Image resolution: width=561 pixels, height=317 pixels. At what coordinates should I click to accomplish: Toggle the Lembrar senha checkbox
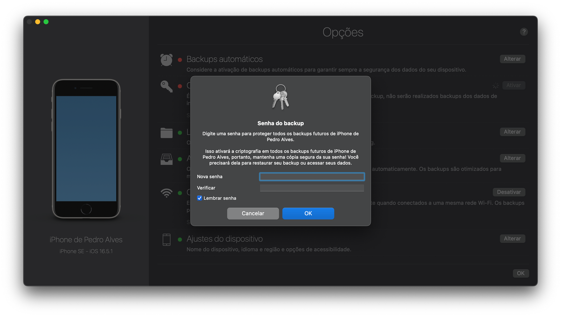click(x=200, y=198)
